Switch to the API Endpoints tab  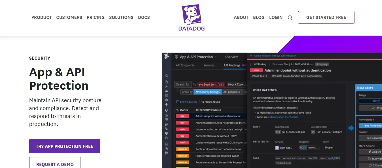pyautogui.click(x=185, y=65)
